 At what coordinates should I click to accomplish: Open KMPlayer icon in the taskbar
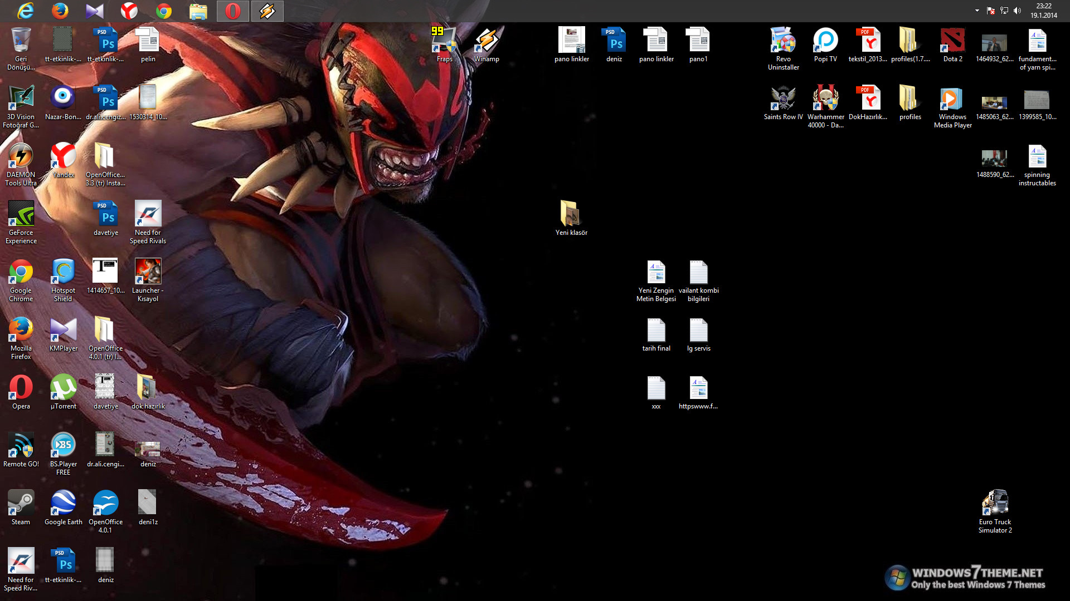[95, 11]
